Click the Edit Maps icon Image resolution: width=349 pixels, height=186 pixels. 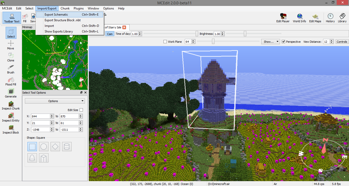315,18
